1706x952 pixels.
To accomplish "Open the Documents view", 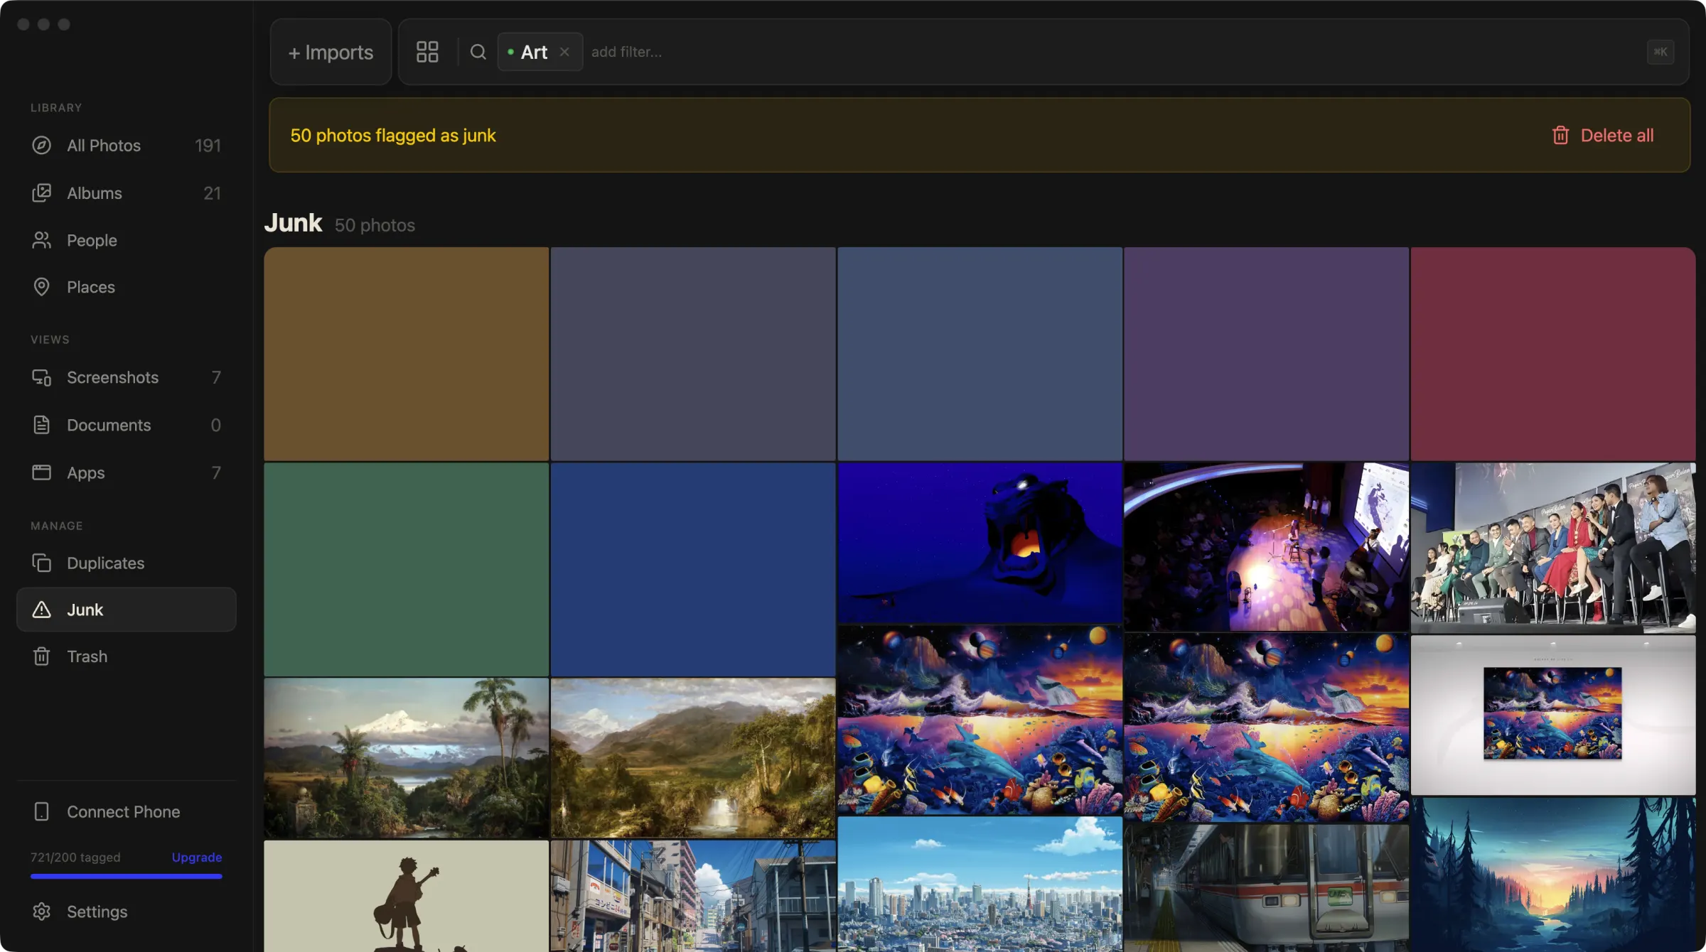I will coord(127,425).
